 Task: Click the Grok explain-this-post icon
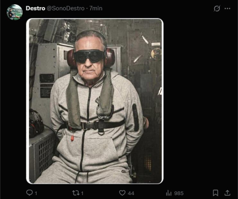click(x=217, y=9)
